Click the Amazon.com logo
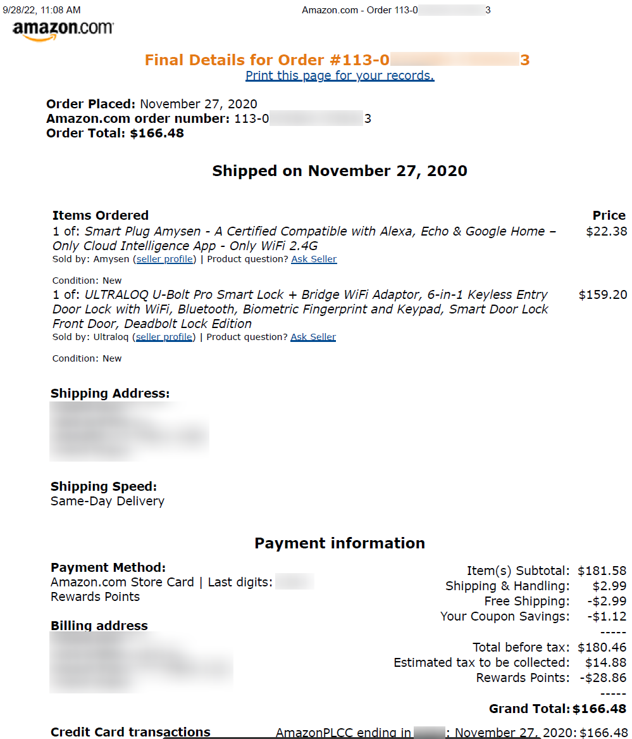The width and height of the screenshot is (632, 739). (x=63, y=31)
